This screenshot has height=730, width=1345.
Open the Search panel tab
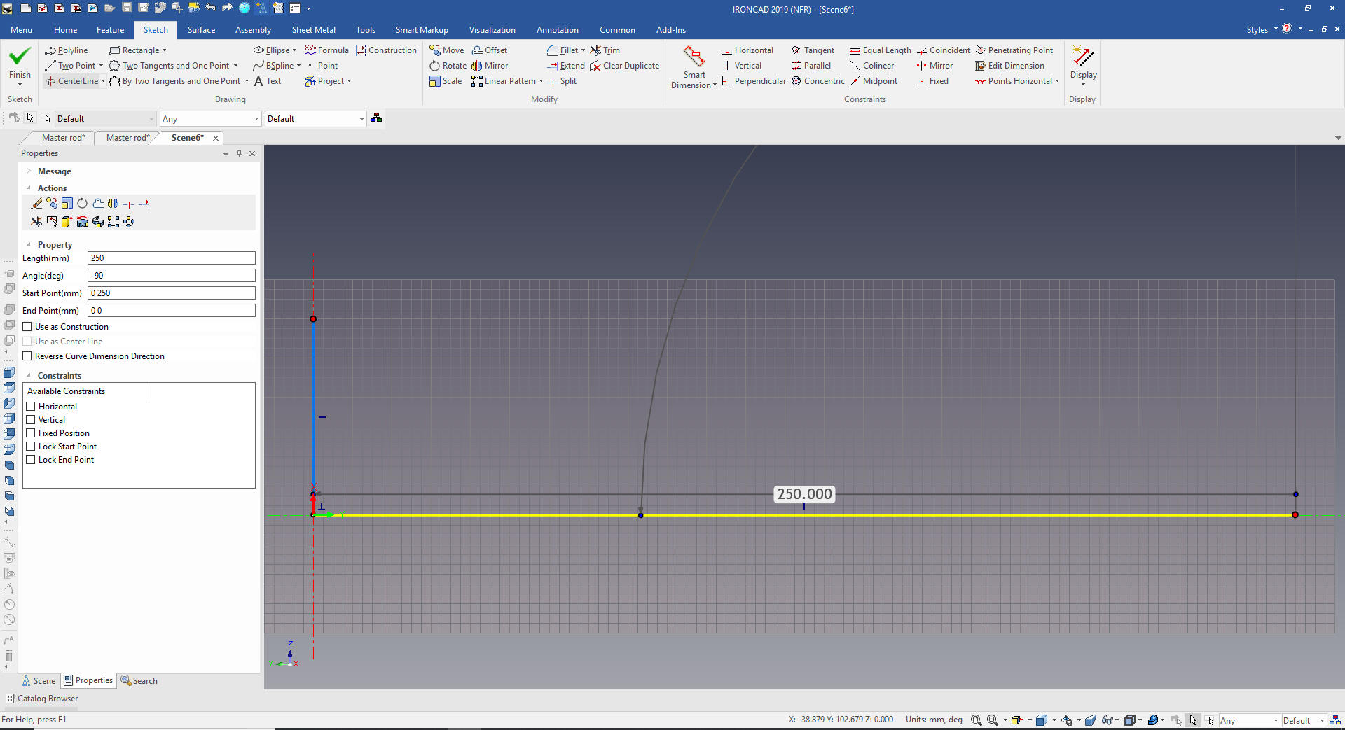tap(139, 680)
